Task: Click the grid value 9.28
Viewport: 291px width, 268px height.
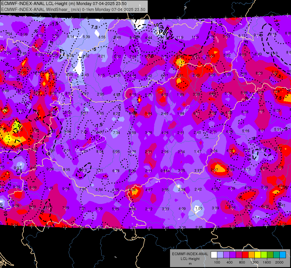Action: coord(50,169)
